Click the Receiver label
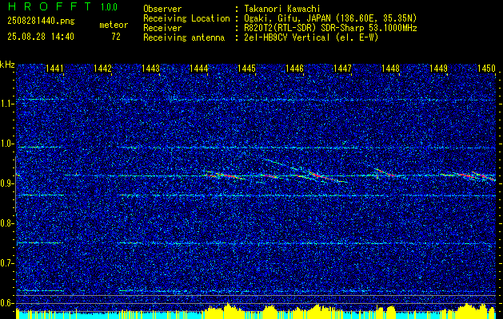The width and height of the screenshot is (503, 319). pos(162,28)
